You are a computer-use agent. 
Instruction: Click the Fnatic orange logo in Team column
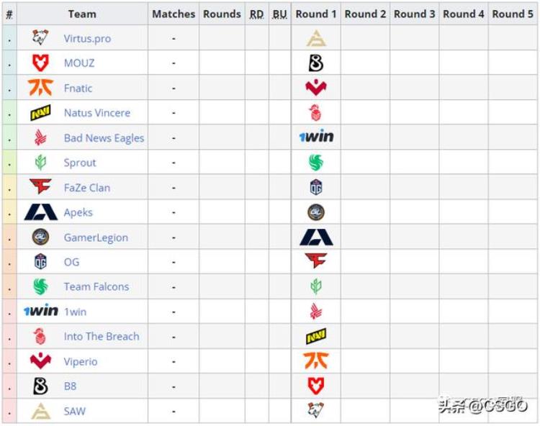point(40,87)
